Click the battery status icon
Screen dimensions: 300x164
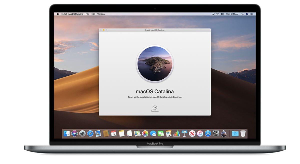click(222, 14)
